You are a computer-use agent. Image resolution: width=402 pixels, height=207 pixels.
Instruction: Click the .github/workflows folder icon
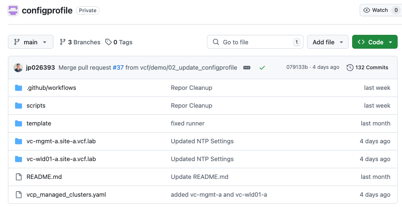pyautogui.click(x=19, y=88)
